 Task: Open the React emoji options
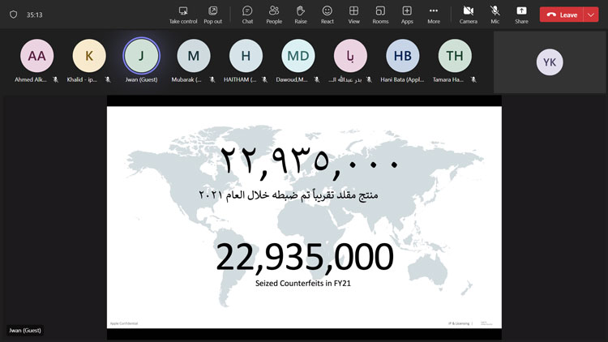click(x=327, y=14)
